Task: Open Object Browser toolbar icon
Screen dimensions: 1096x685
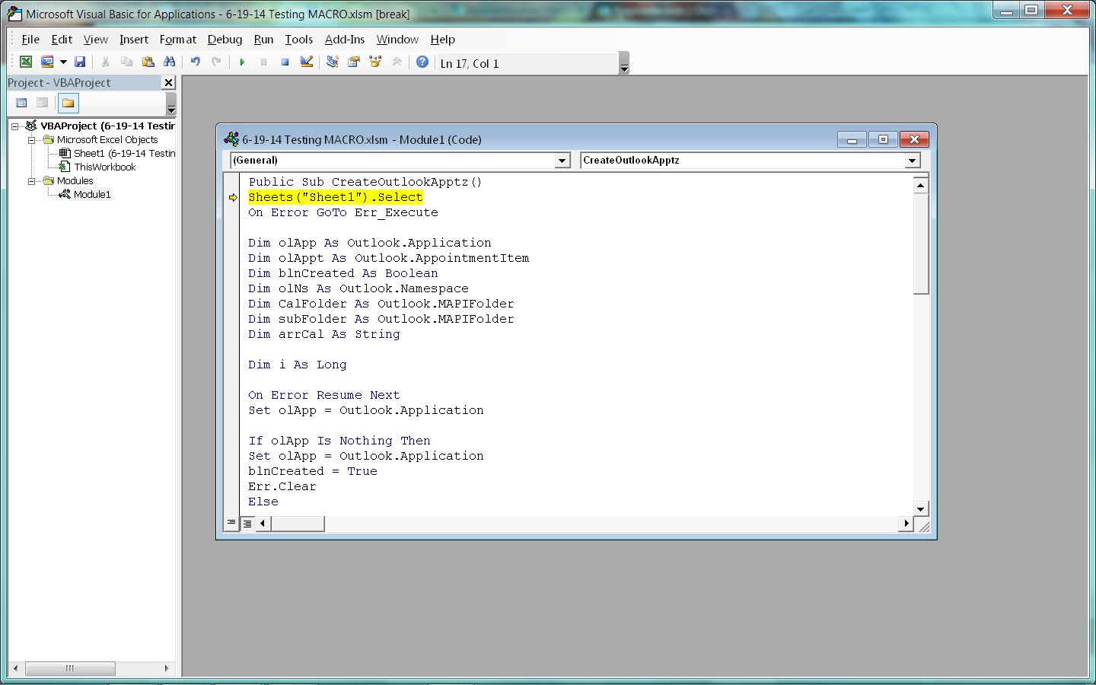Action: [x=375, y=62]
